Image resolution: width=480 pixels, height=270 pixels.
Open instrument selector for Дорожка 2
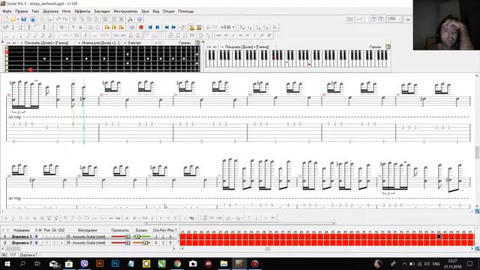coord(86,243)
